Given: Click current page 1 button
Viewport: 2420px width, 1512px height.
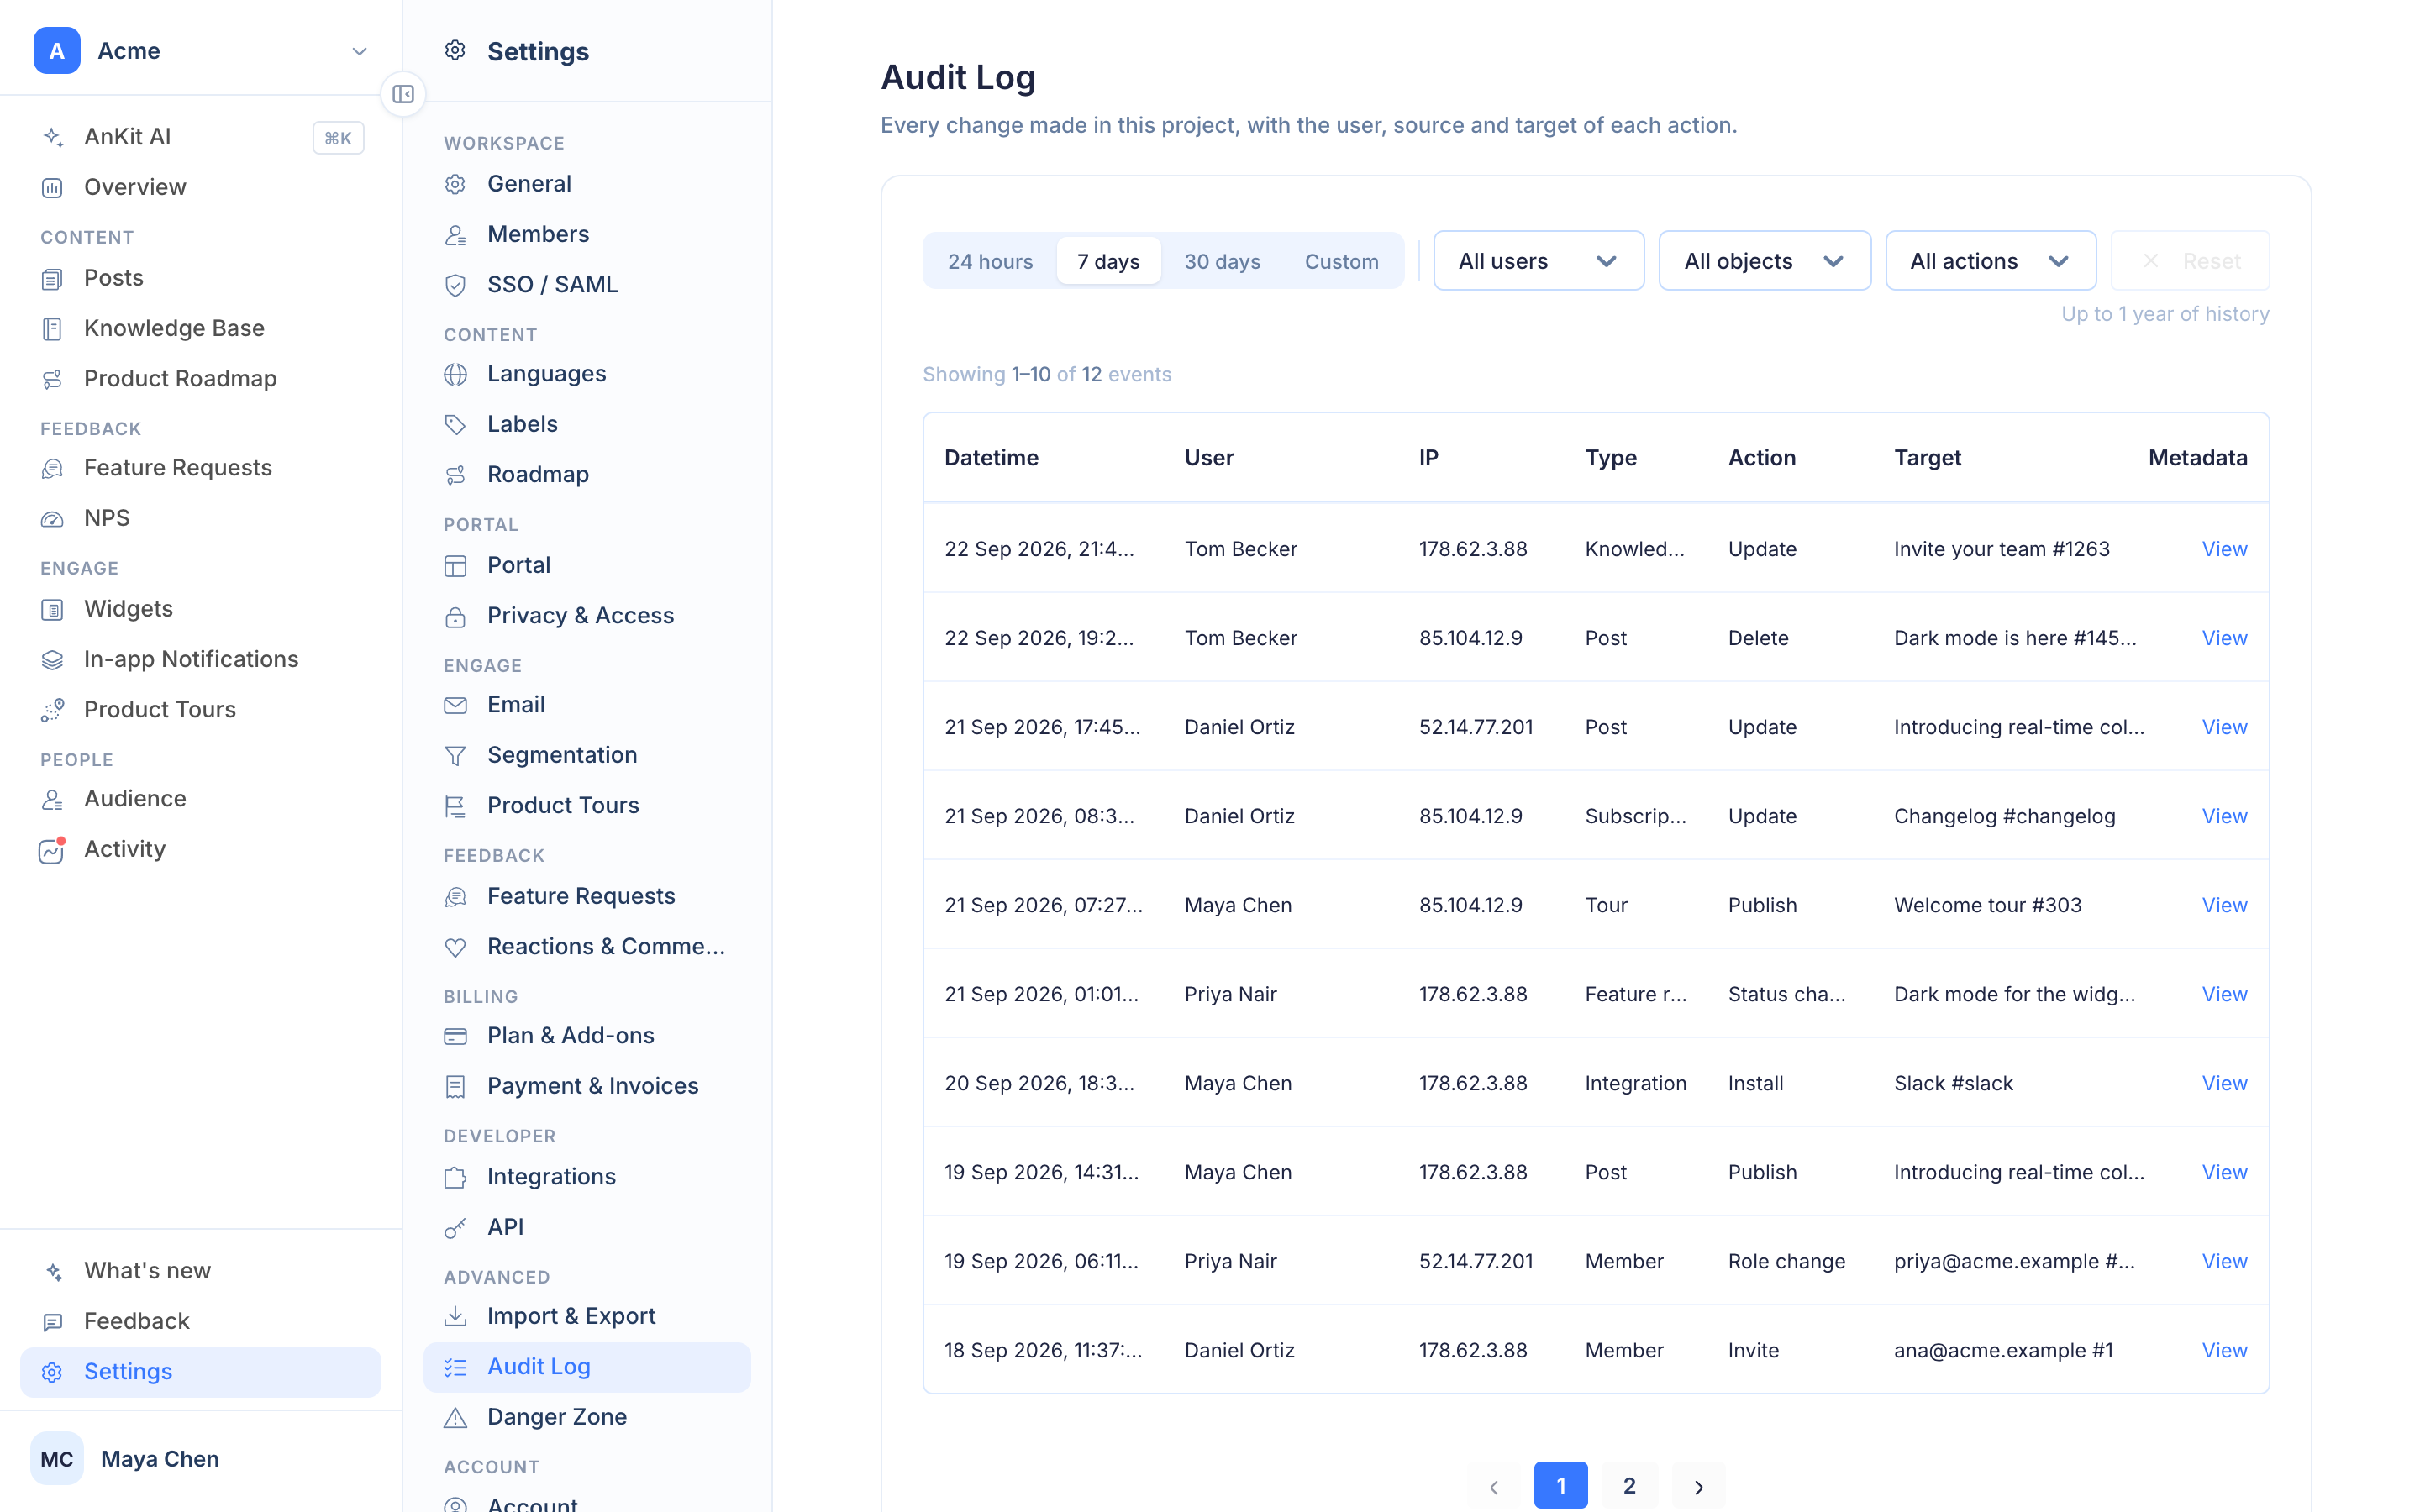Looking at the screenshot, I should 1560,1485.
